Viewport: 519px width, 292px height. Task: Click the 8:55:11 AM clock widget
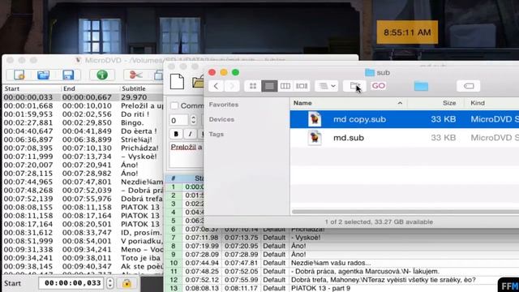[x=407, y=32]
